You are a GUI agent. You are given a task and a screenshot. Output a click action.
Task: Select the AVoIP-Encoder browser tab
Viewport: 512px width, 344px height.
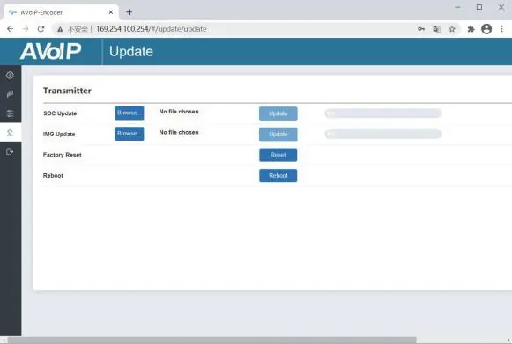coord(61,12)
